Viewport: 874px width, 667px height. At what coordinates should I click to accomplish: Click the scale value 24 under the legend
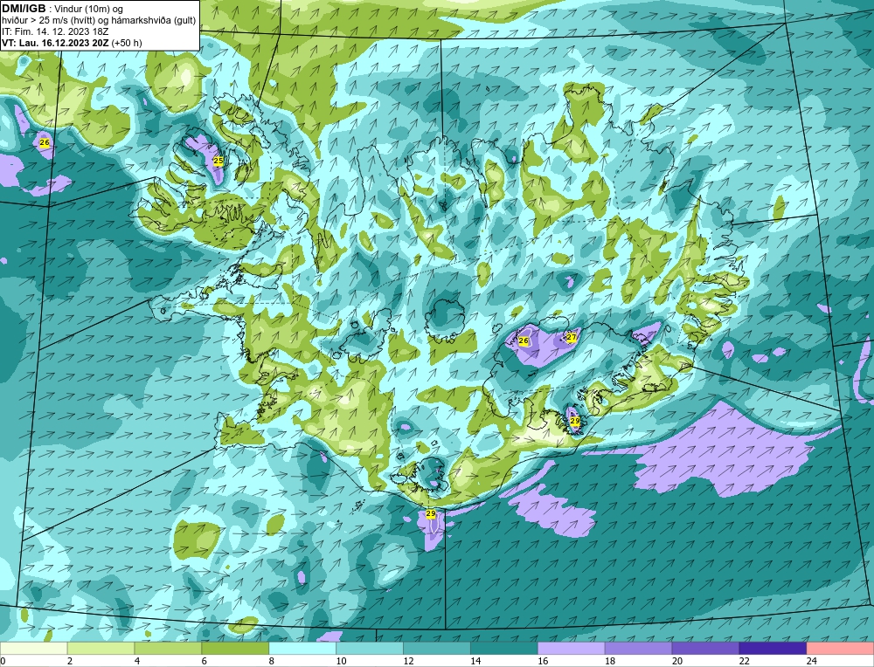click(x=812, y=662)
